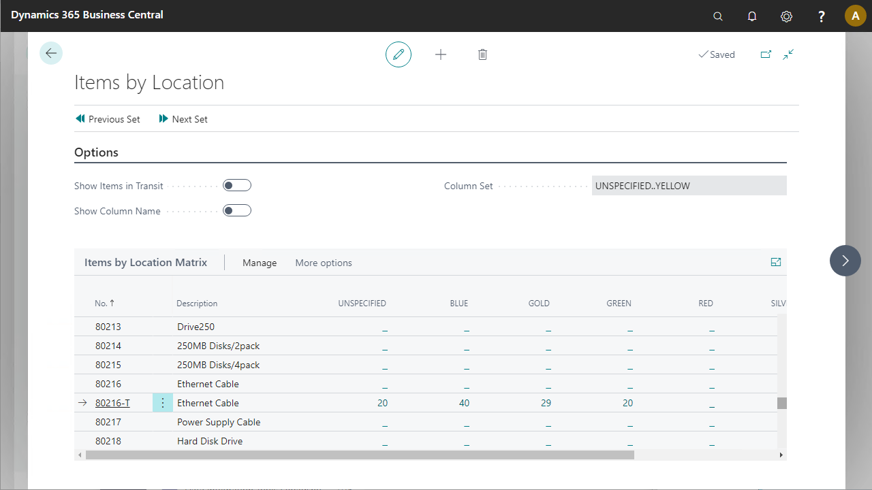The image size is (872, 490).
Task: Click Hard Disk Drive description
Action: point(210,441)
